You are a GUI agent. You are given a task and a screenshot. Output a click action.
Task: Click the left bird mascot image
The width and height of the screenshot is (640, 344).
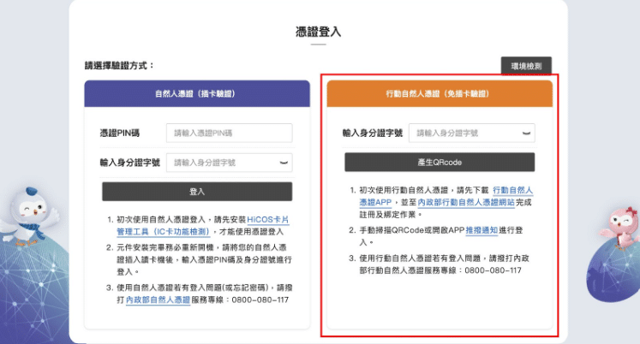[32, 212]
